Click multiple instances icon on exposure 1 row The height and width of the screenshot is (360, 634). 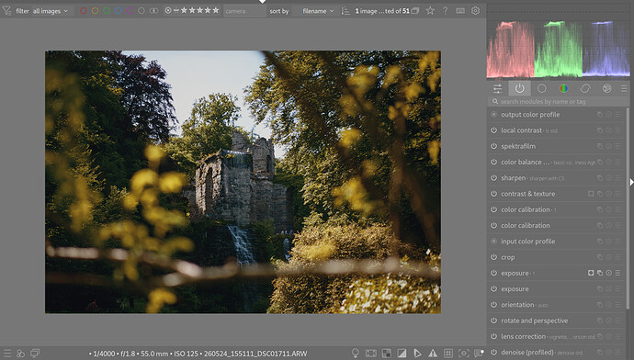pyautogui.click(x=600, y=273)
